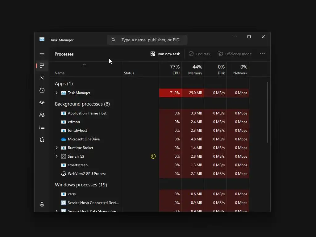This screenshot has height=237, width=316.
Task: Open the Startup apps sidebar icon
Action: pos(42,102)
